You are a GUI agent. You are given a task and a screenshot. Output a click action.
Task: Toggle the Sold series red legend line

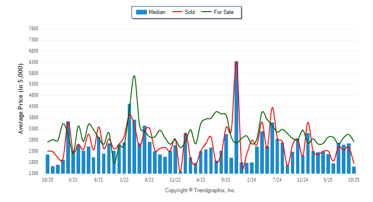pyautogui.click(x=178, y=12)
